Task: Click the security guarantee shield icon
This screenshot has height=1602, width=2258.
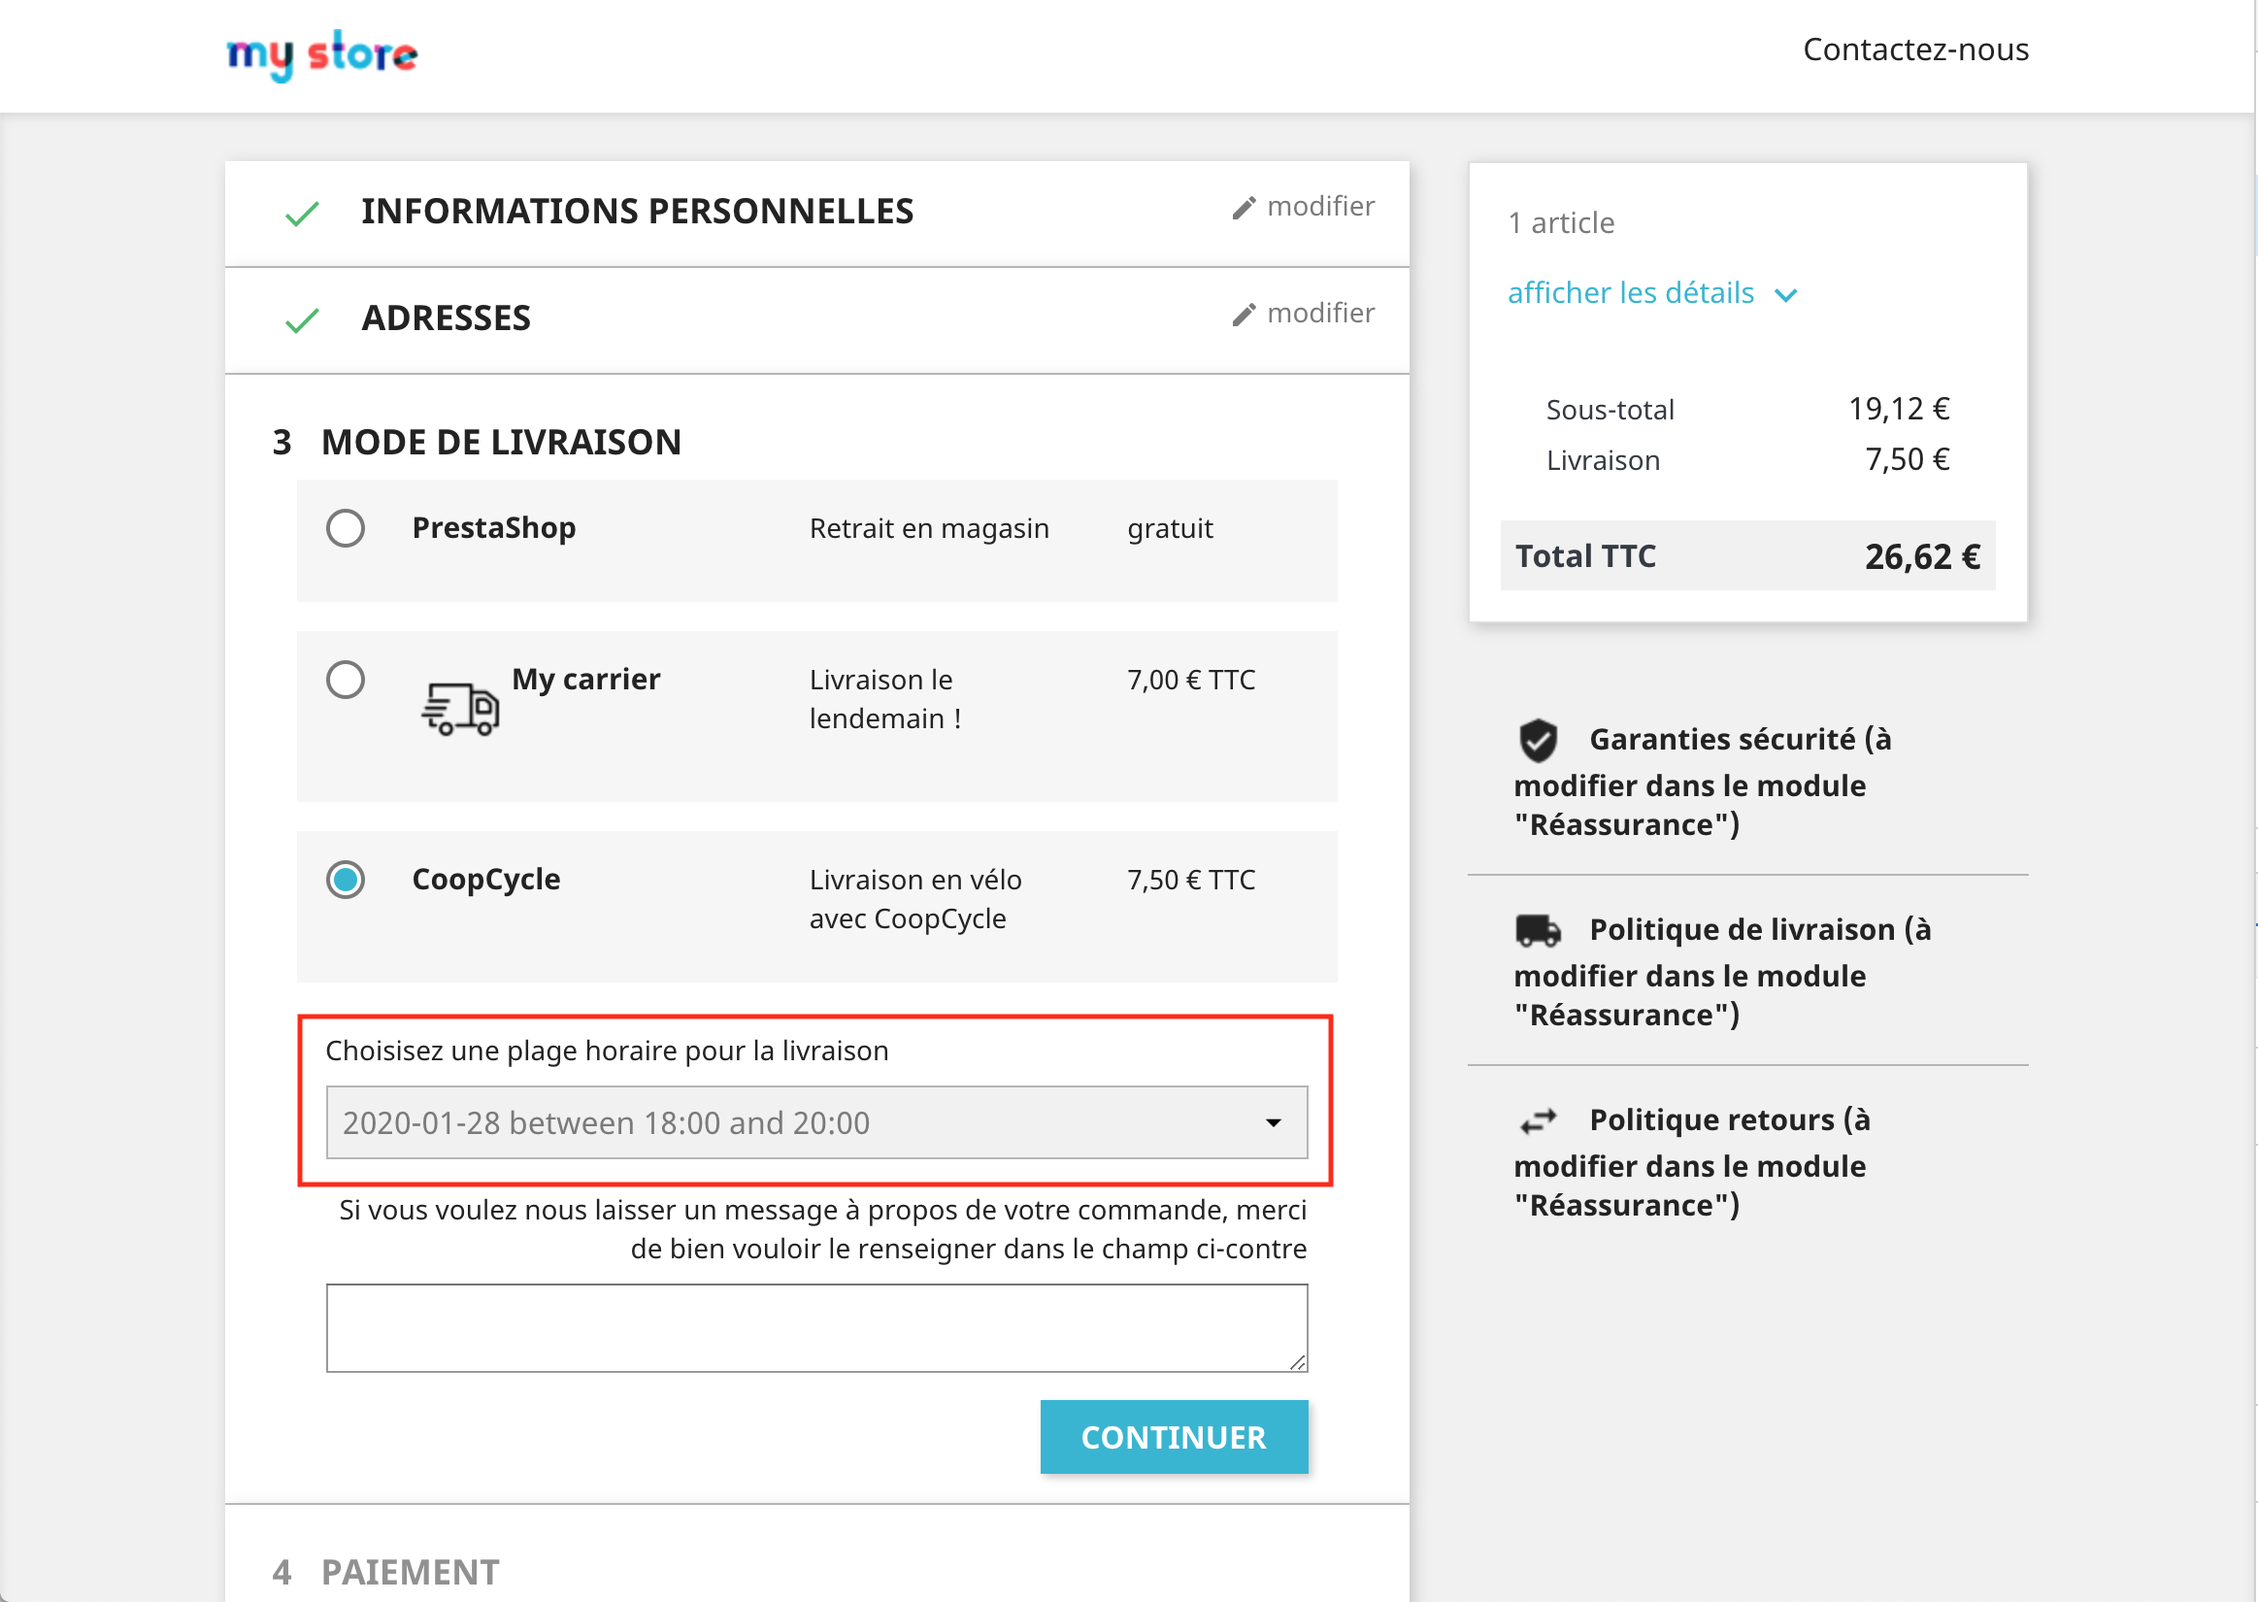Action: point(1536,740)
